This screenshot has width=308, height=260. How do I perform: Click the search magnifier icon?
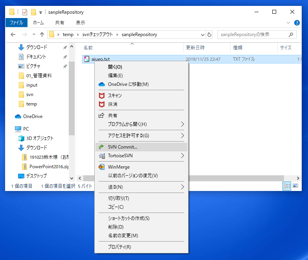291,35
